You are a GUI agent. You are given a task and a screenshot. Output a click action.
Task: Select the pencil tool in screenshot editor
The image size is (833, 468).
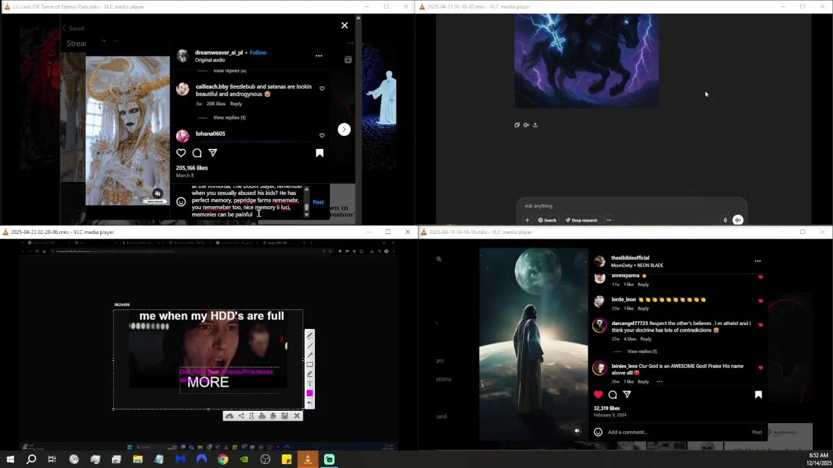[310, 335]
